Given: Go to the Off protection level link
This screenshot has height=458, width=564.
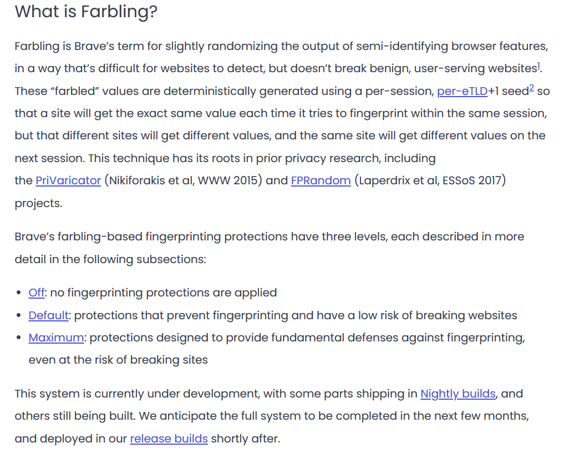Looking at the screenshot, I should (36, 293).
